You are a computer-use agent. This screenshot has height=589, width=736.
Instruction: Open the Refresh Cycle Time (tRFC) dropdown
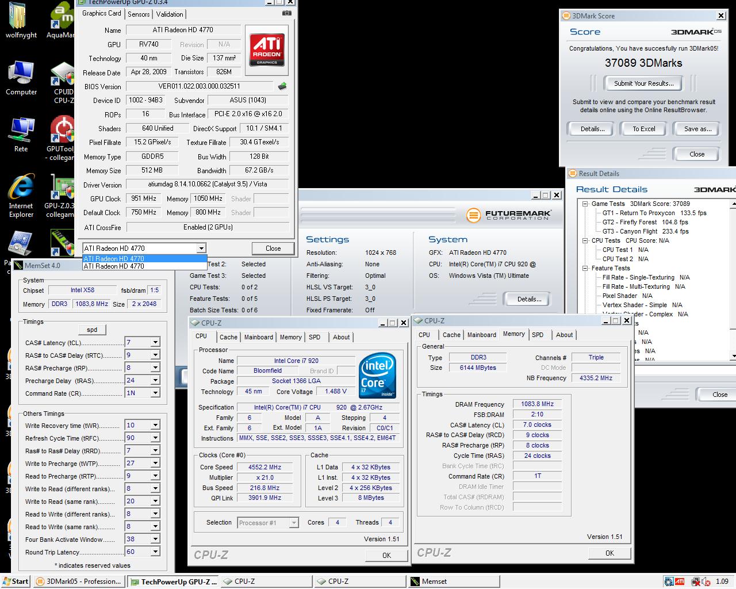point(155,438)
